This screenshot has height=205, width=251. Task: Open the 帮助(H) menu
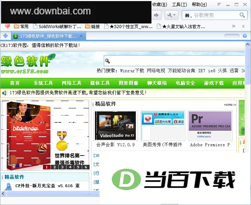point(199,5)
